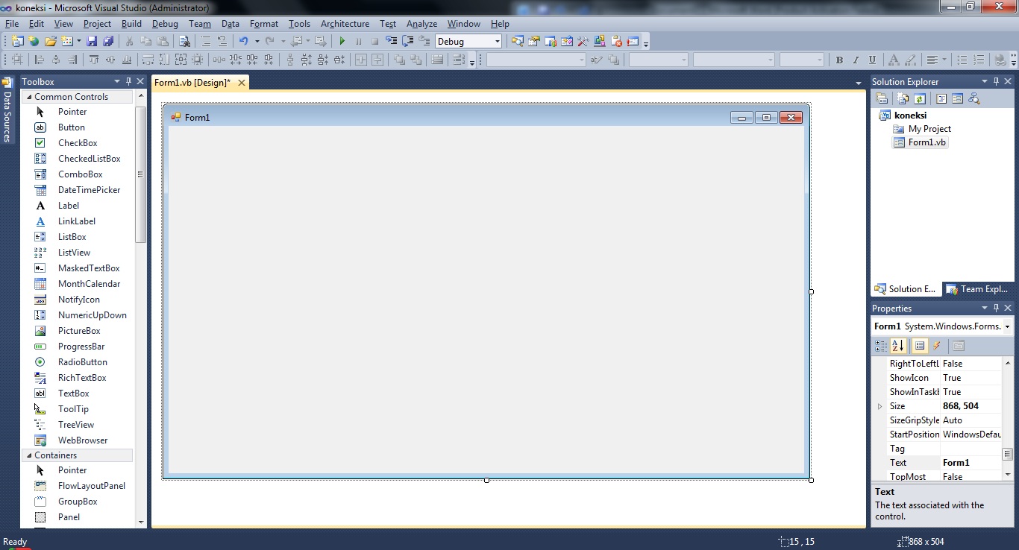1019x550 pixels.
Task: Toggle Alphabetical sort in Properties
Action: click(x=897, y=346)
